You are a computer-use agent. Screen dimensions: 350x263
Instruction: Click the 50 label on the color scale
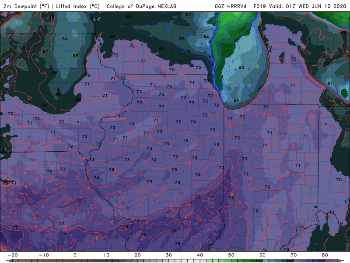231,255
